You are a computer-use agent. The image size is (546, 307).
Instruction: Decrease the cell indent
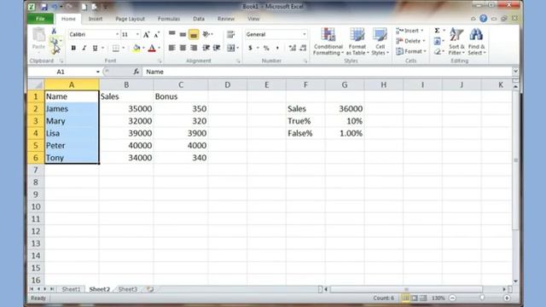(206, 48)
